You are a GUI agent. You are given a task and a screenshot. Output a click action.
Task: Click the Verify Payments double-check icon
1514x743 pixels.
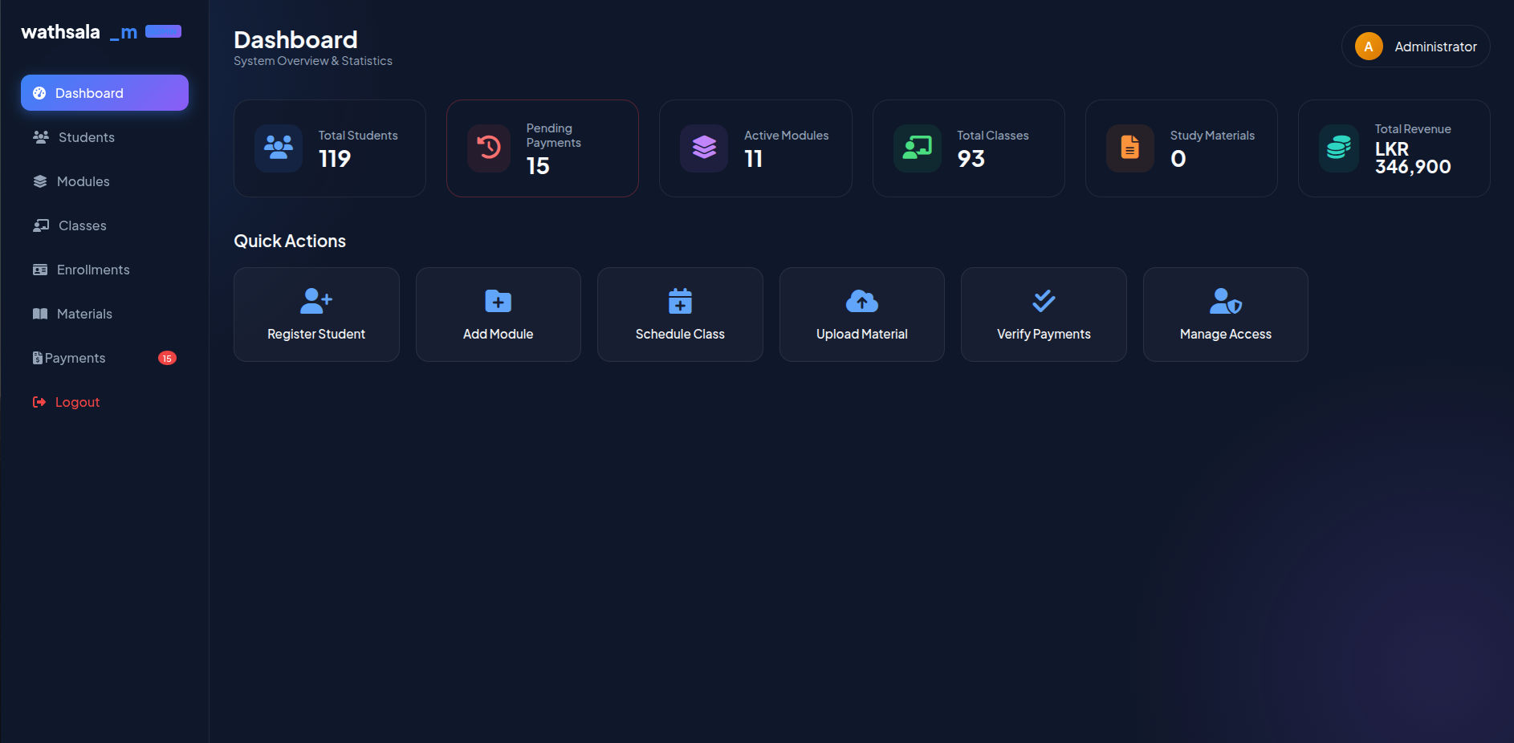tap(1044, 301)
